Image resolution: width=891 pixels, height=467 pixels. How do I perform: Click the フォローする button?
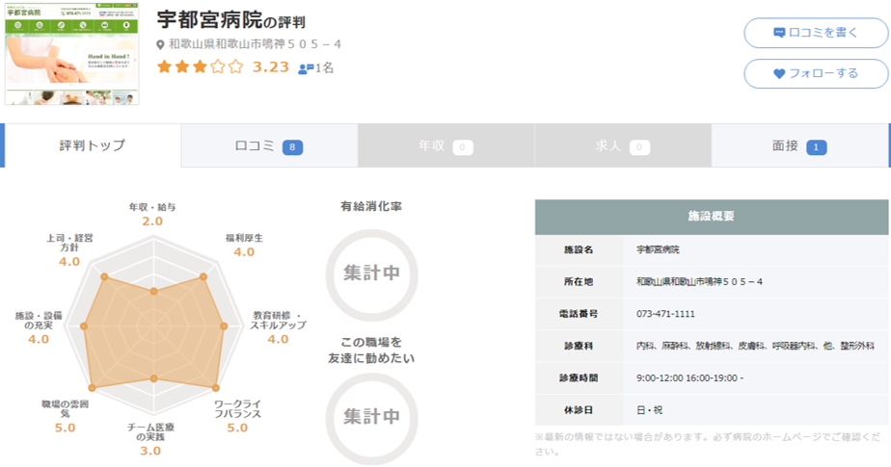point(816,73)
